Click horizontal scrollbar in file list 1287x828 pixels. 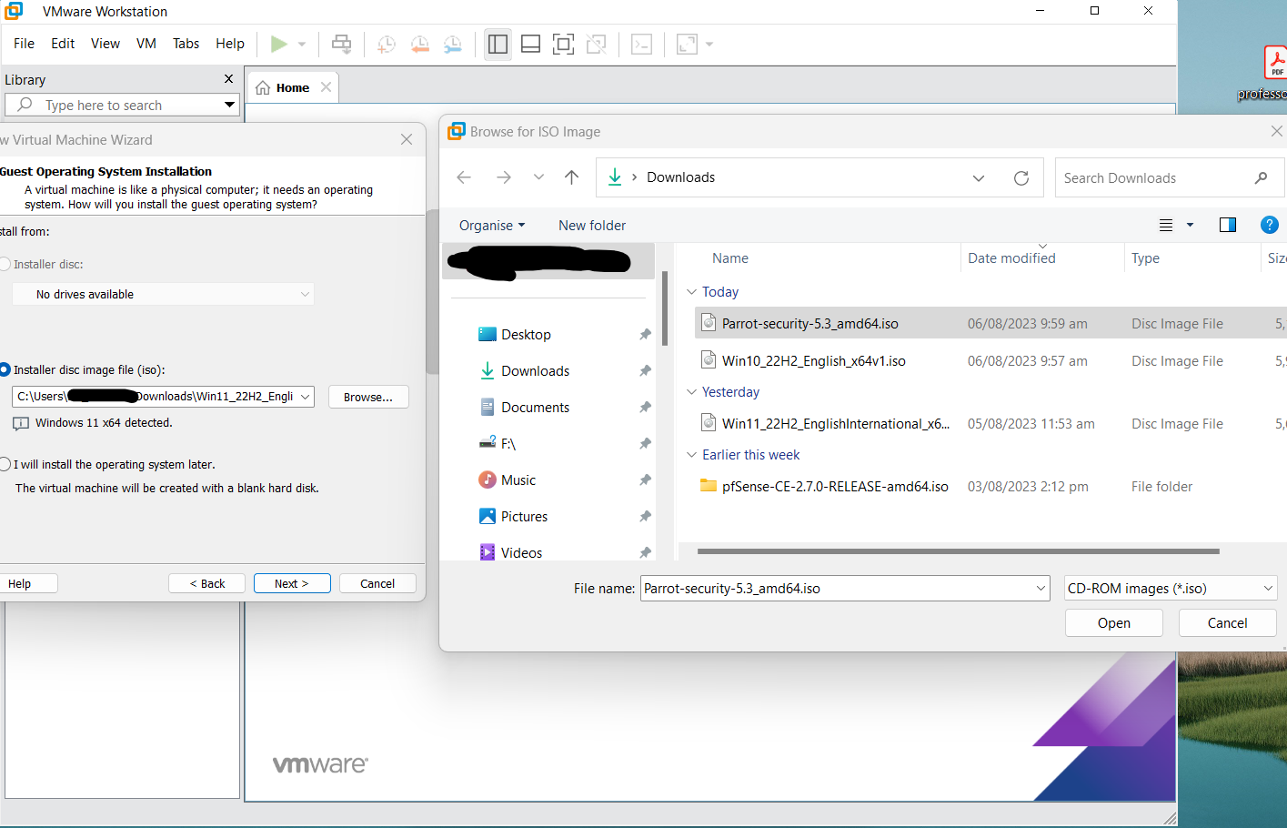coord(958,551)
